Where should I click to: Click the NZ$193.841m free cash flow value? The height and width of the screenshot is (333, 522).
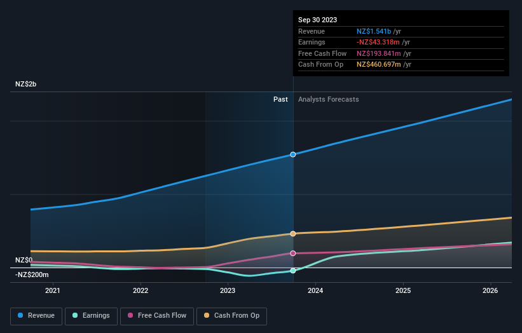click(x=379, y=53)
